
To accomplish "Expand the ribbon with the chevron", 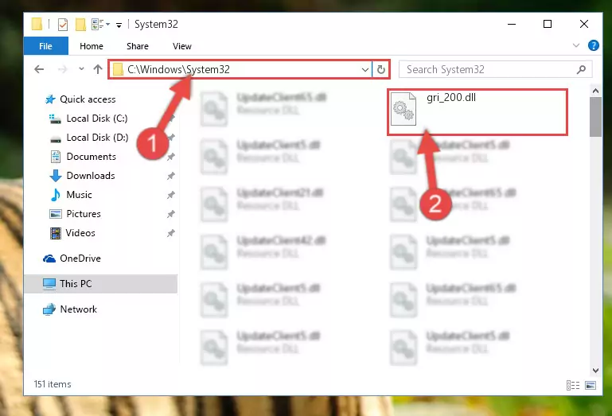I will (x=575, y=45).
